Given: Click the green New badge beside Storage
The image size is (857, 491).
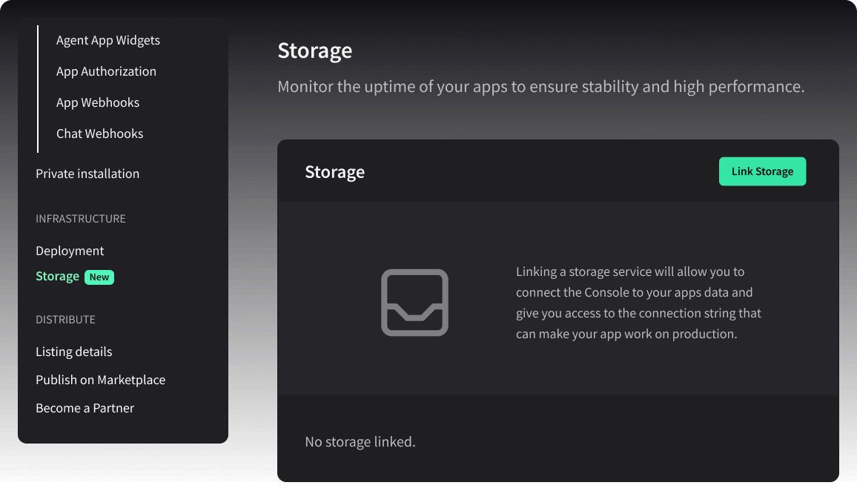Looking at the screenshot, I should click(99, 277).
